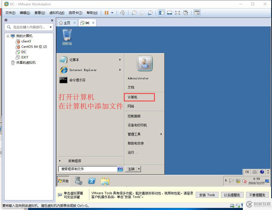
Task: Close the 主页 tab
Action: pyautogui.click(x=75, y=23)
